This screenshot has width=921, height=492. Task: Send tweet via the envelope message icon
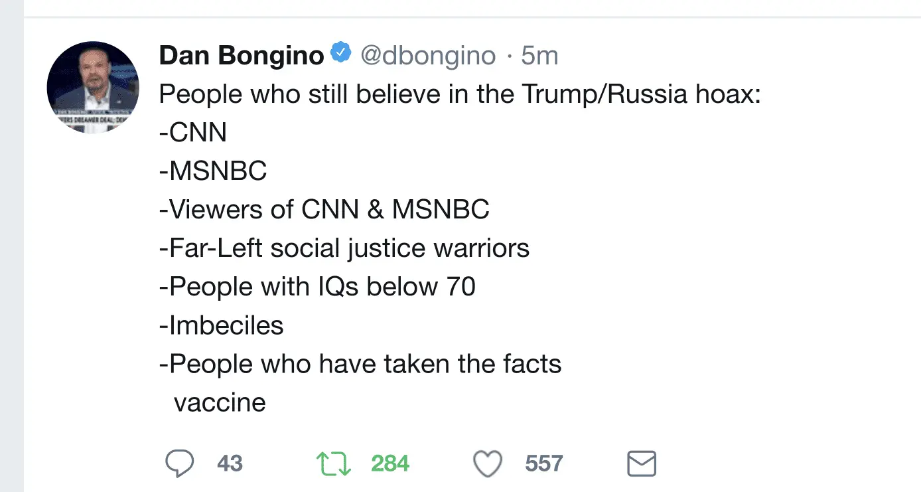tap(642, 463)
